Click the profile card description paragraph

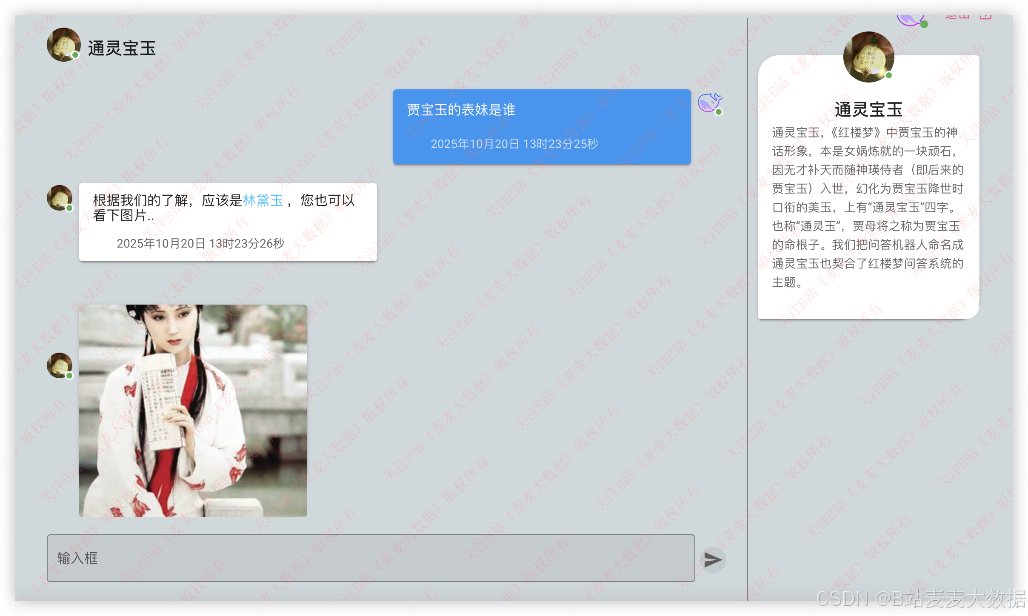coord(868,207)
